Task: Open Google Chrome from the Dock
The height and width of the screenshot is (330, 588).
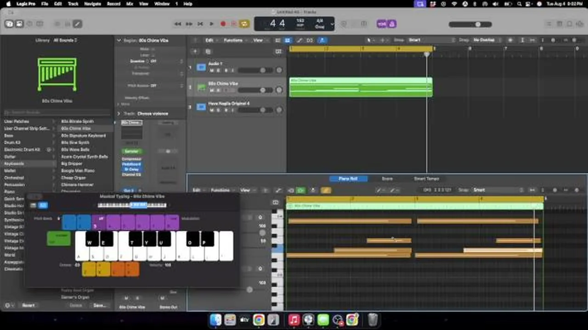Action: click(259, 319)
